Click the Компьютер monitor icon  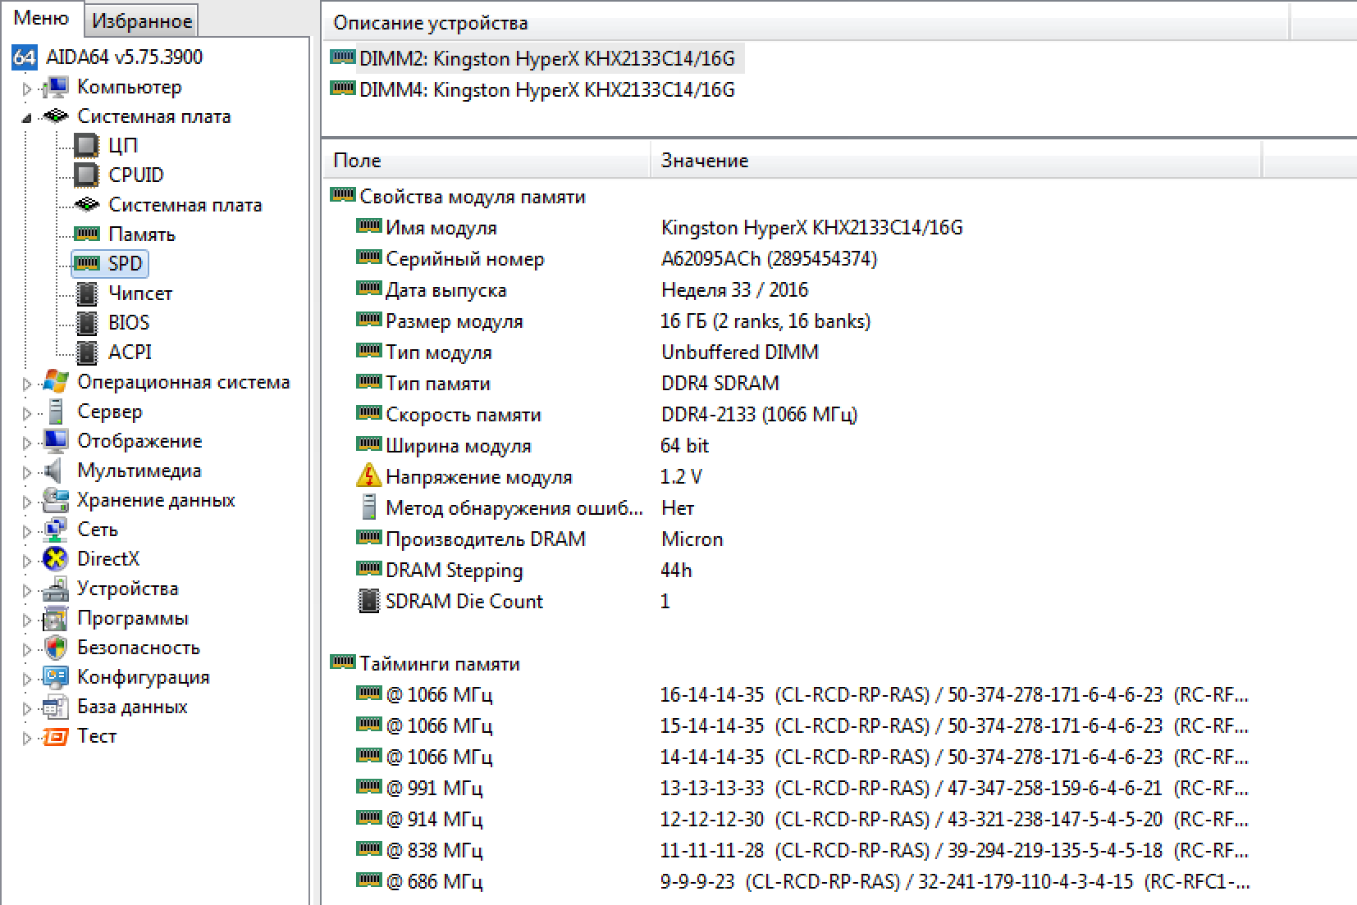click(55, 87)
